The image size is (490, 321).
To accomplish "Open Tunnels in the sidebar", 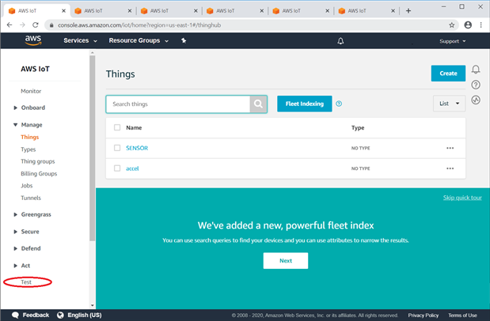I will 31,198.
